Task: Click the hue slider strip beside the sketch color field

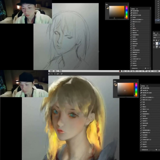Action: click(x=126, y=12)
